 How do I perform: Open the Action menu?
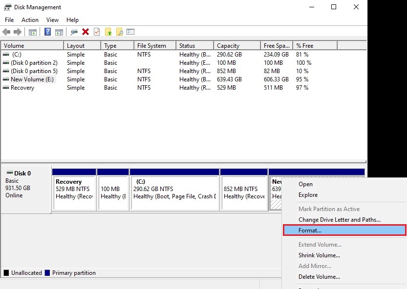pyautogui.click(x=30, y=20)
